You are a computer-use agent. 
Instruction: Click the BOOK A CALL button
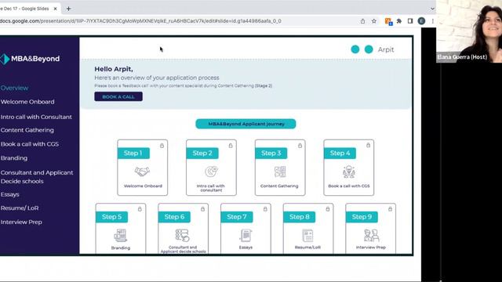(118, 96)
